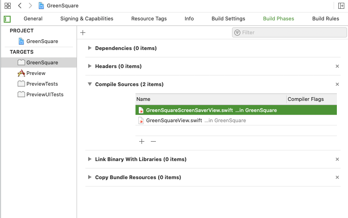Image resolution: width=348 pixels, height=218 pixels.
Task: Expand the Headers section
Action: (90, 66)
